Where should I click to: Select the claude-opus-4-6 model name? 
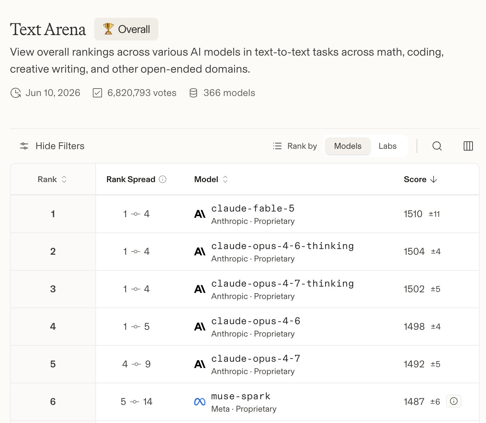coord(256,321)
